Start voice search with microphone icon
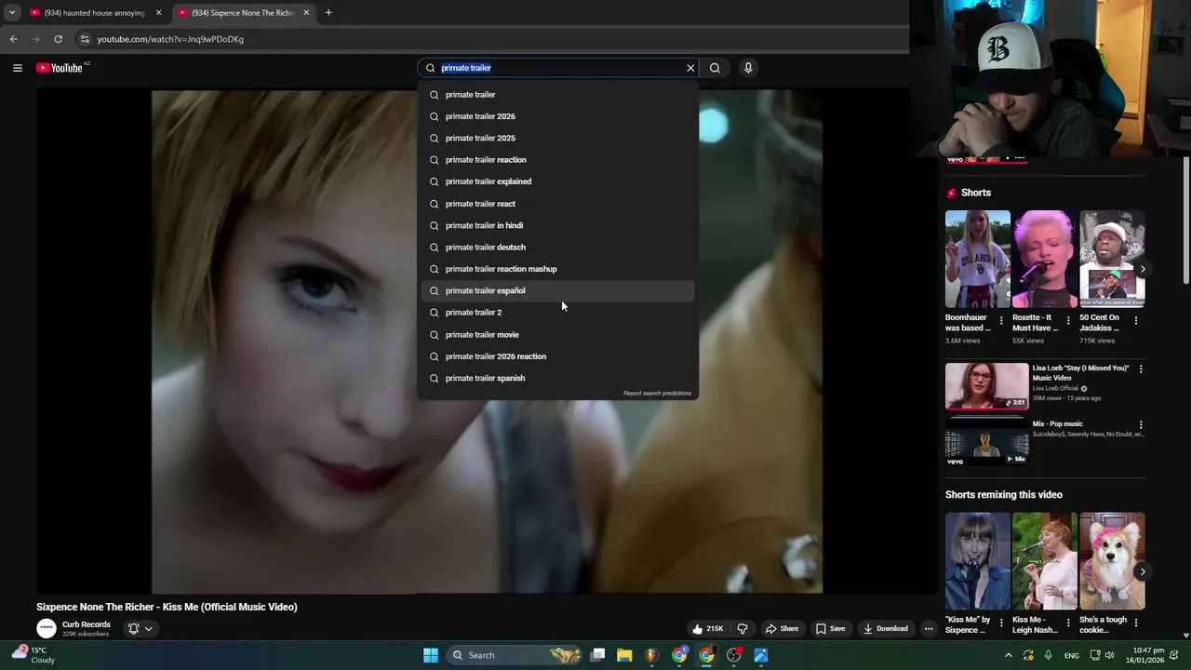Viewport: 1191px width, 670px height. coord(748,68)
